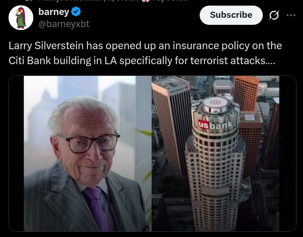This screenshot has height=237, width=303.
Task: Open the reposted-by label above the post
Action: [x=114, y=0]
